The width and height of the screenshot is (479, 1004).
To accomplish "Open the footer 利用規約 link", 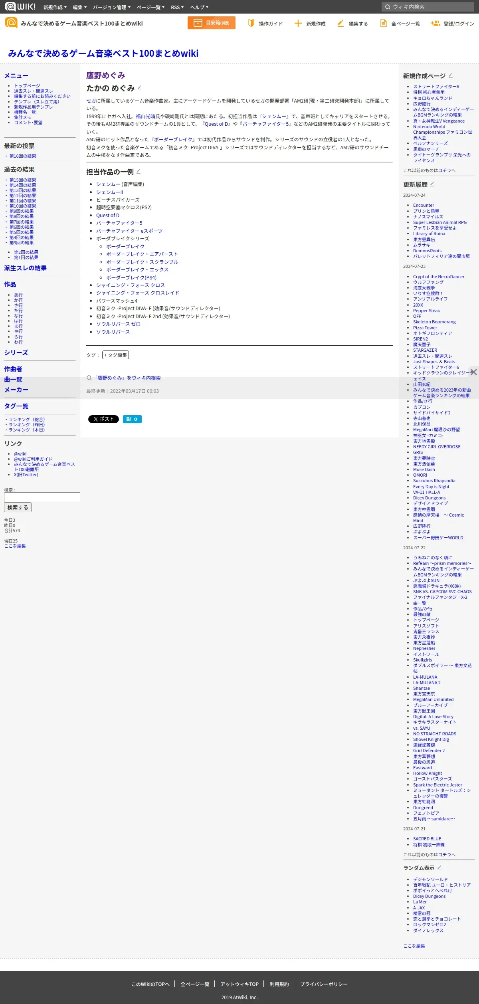I will [279, 984].
